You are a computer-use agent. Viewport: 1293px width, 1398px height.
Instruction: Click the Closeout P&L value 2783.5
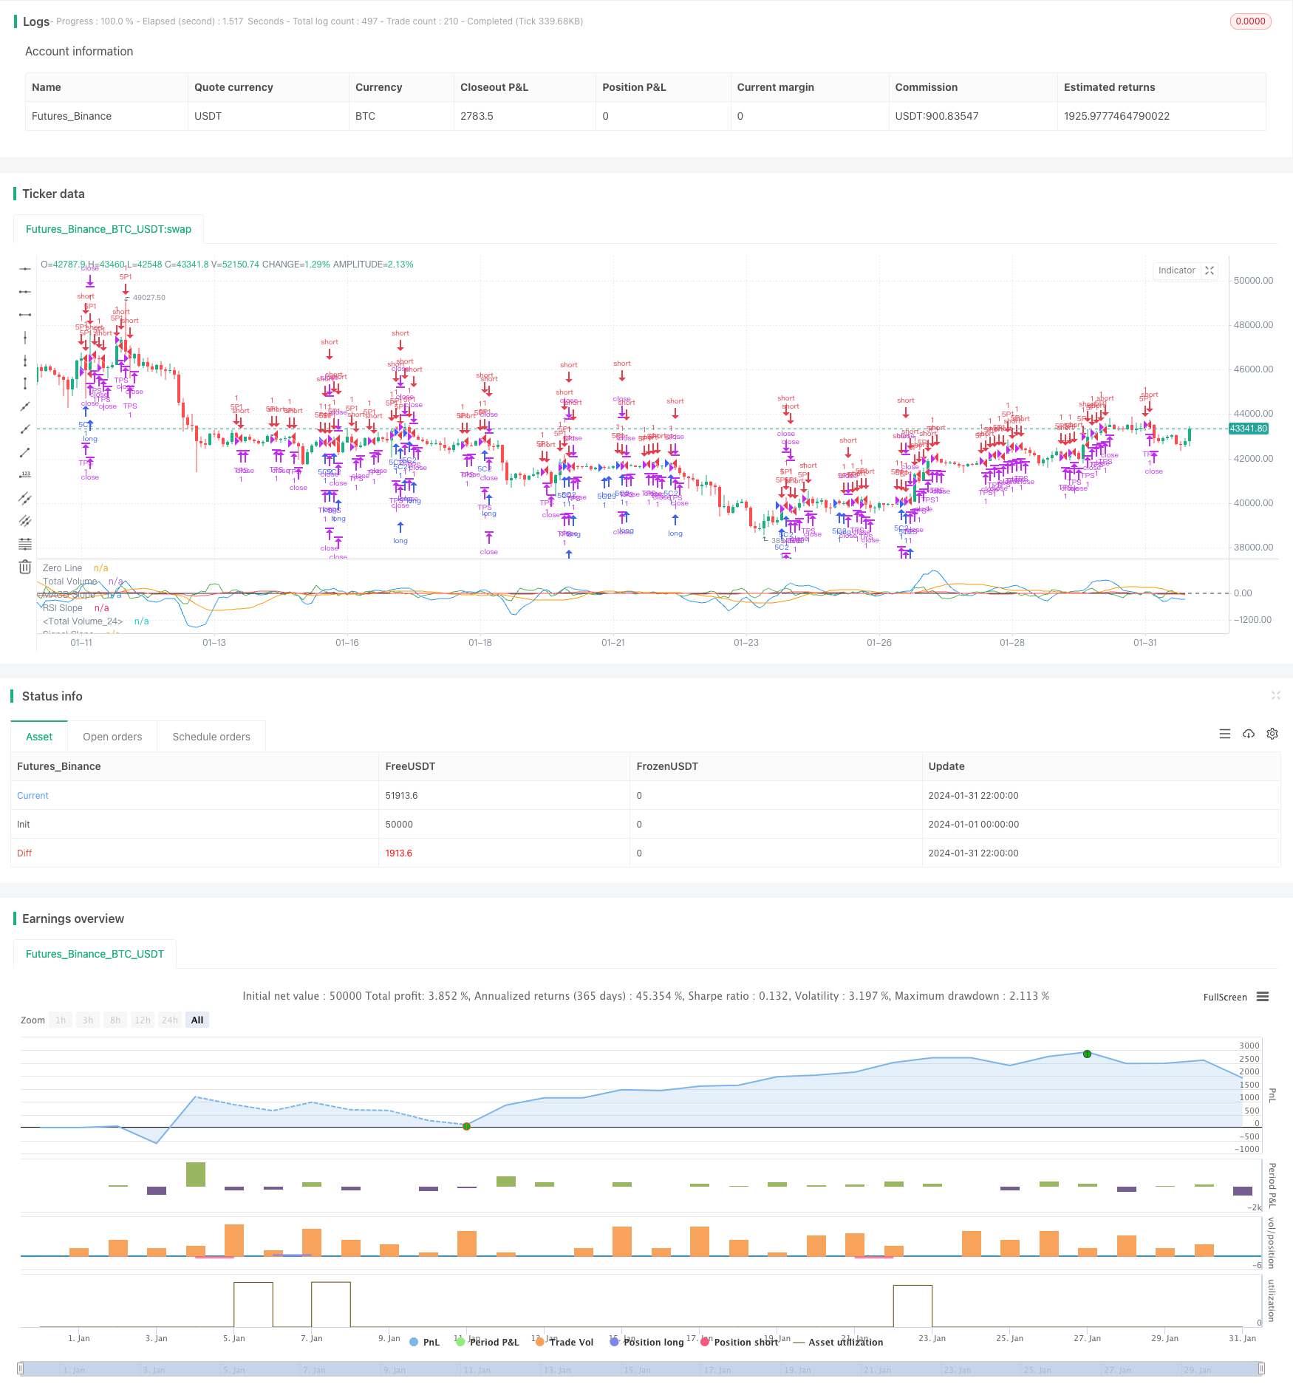pyautogui.click(x=477, y=116)
